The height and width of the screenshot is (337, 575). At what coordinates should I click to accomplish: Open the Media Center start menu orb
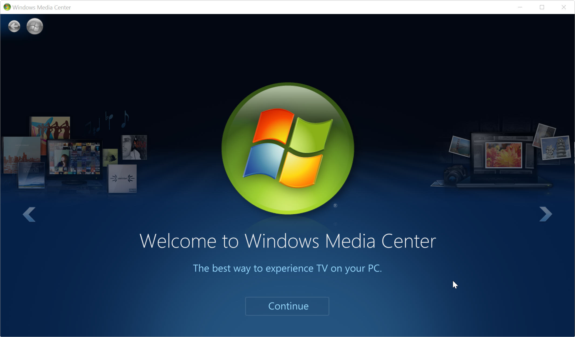[x=35, y=26]
